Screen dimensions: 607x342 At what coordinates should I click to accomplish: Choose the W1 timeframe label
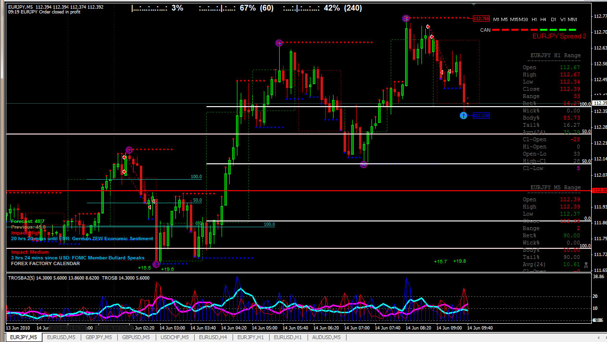(563, 20)
